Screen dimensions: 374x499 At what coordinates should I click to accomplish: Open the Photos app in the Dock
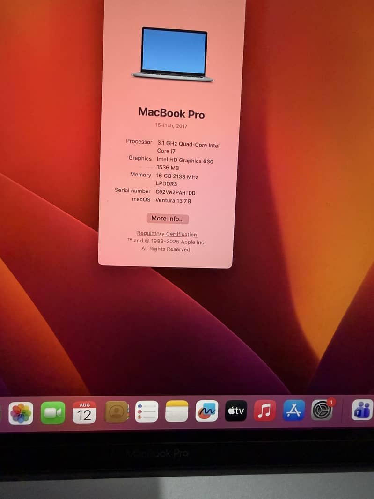click(21, 413)
